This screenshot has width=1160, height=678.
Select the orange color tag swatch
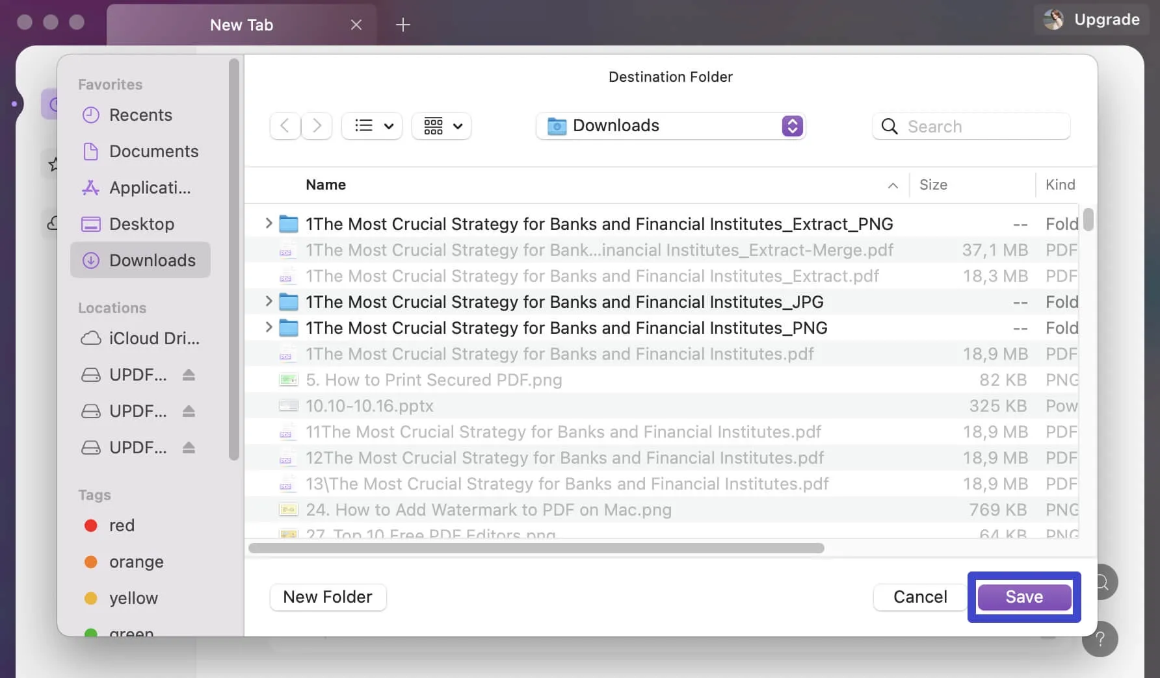91,562
